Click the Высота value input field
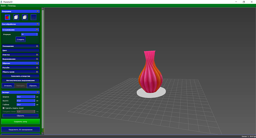256x138 pixels. (x=26, y=101)
